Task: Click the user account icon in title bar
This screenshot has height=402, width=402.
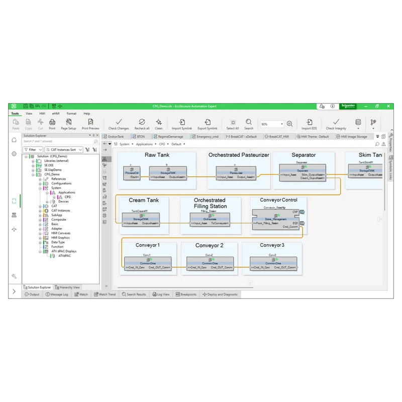Action: 322,106
